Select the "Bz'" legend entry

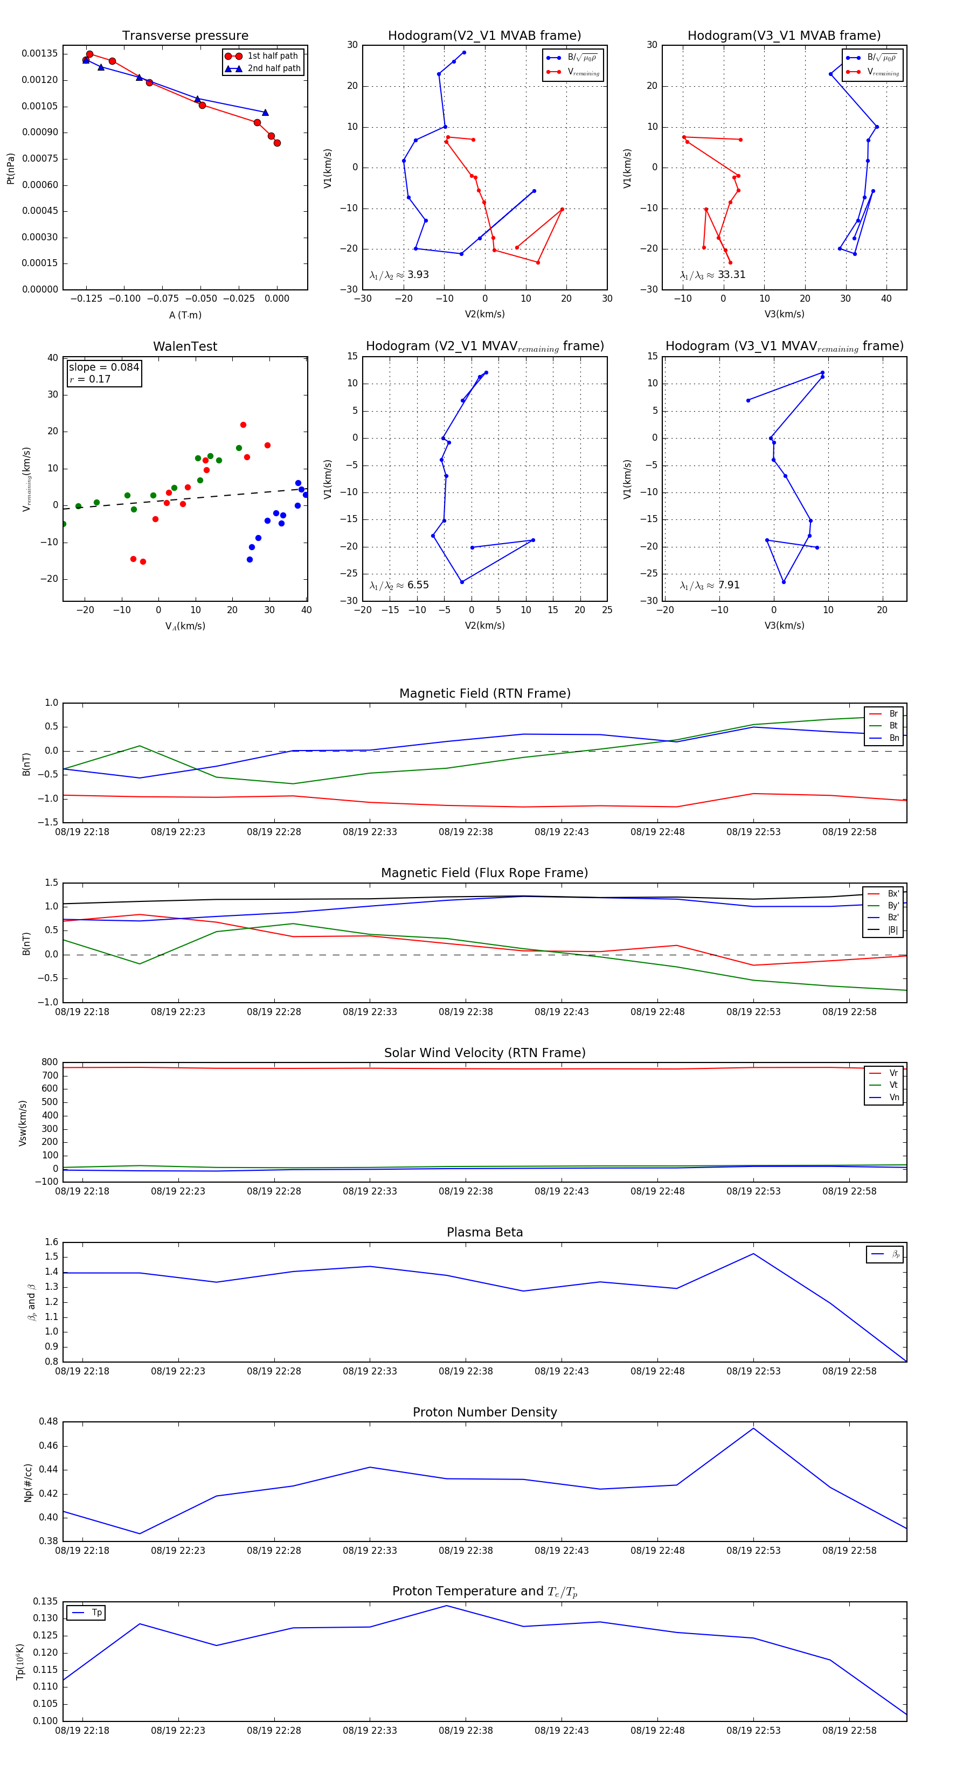884,918
